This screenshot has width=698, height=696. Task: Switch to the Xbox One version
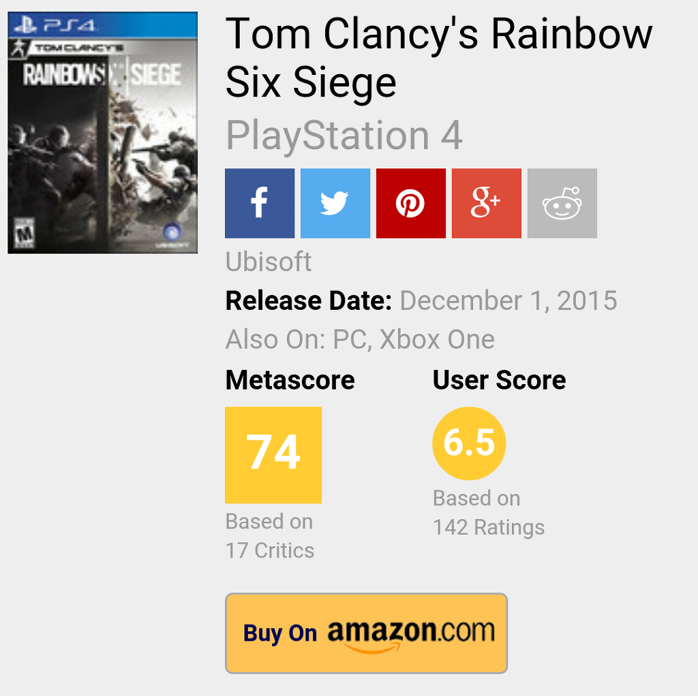(437, 339)
